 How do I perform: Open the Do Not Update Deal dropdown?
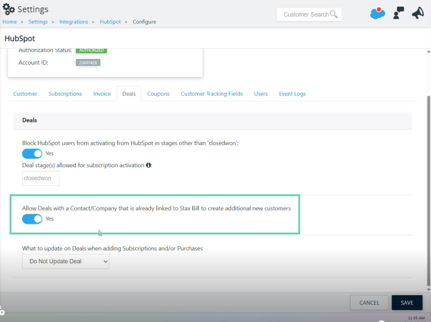pyautogui.click(x=66, y=262)
